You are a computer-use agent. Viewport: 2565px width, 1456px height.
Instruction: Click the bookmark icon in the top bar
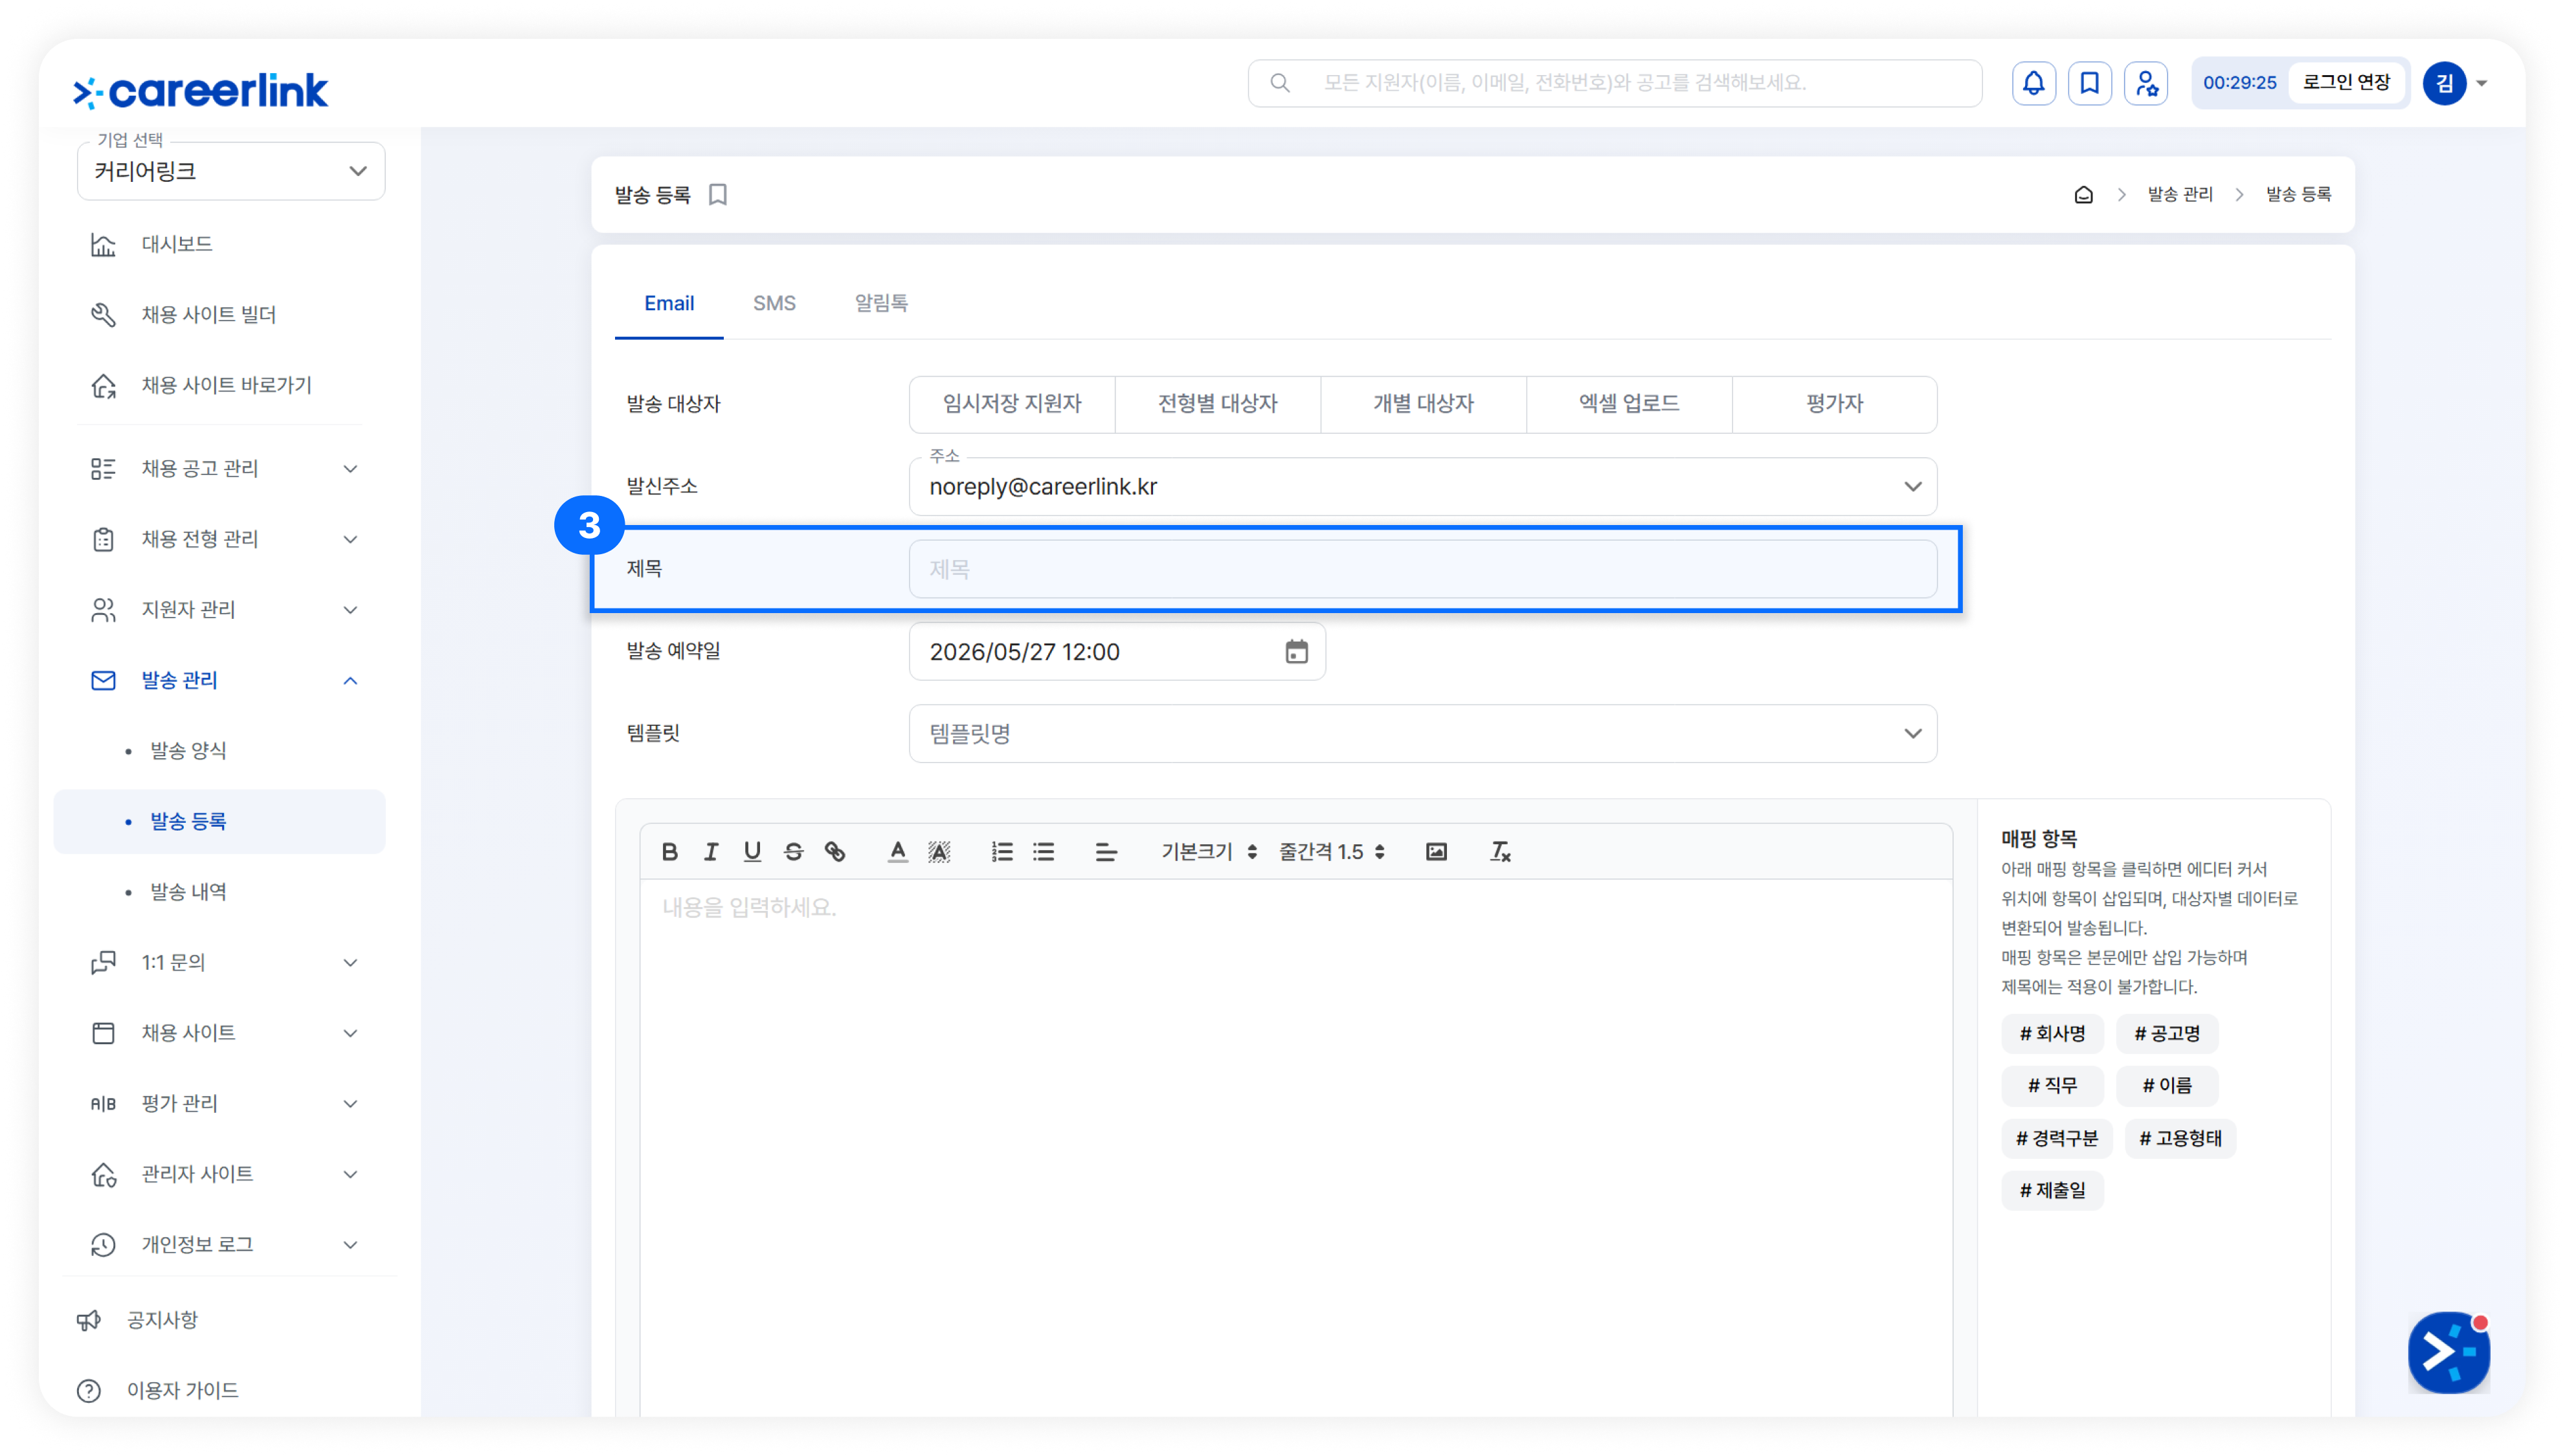2089,83
